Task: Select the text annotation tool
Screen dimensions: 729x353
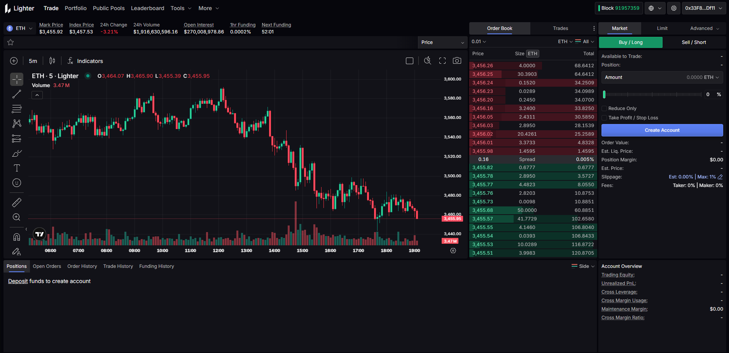Action: point(17,168)
